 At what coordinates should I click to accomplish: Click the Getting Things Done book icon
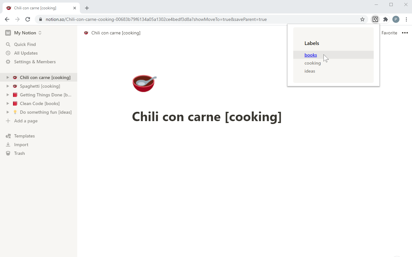(x=15, y=95)
